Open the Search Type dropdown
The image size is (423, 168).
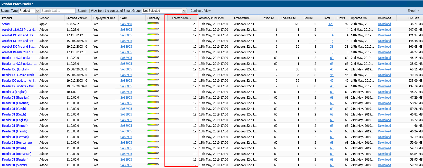click(37, 11)
